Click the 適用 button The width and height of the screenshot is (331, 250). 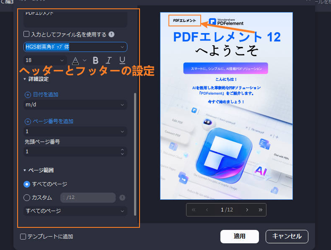click(240, 236)
